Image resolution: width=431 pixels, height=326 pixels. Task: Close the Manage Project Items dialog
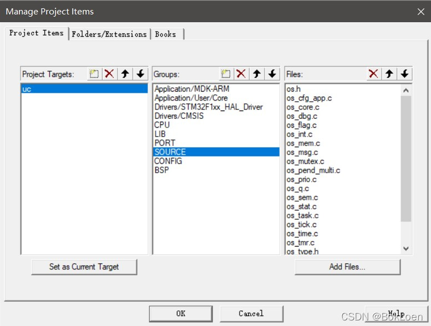click(421, 12)
